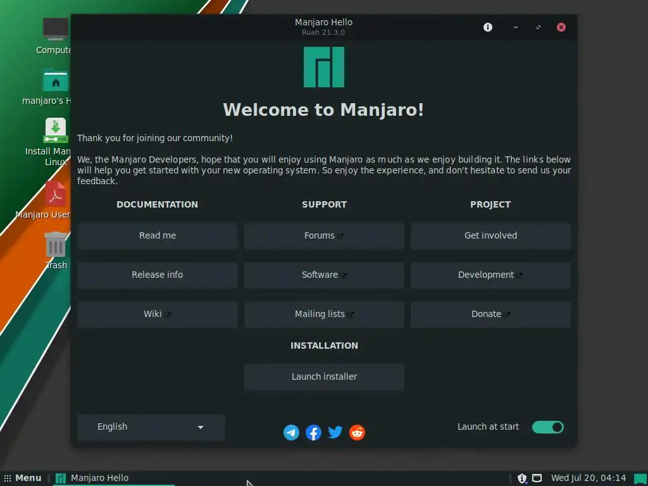The image size is (648, 486).
Task: Open the About info icon in title bar
Action: pyautogui.click(x=488, y=27)
